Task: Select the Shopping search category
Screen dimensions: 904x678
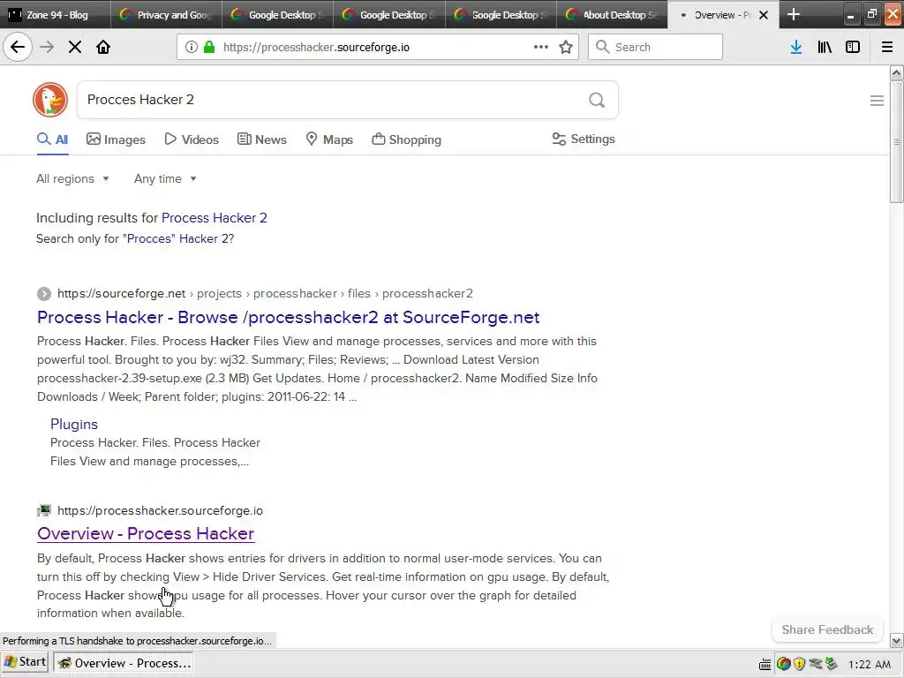Action: pyautogui.click(x=406, y=139)
